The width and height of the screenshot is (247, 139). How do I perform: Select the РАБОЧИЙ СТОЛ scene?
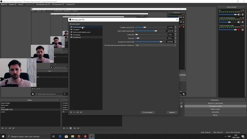(30, 110)
